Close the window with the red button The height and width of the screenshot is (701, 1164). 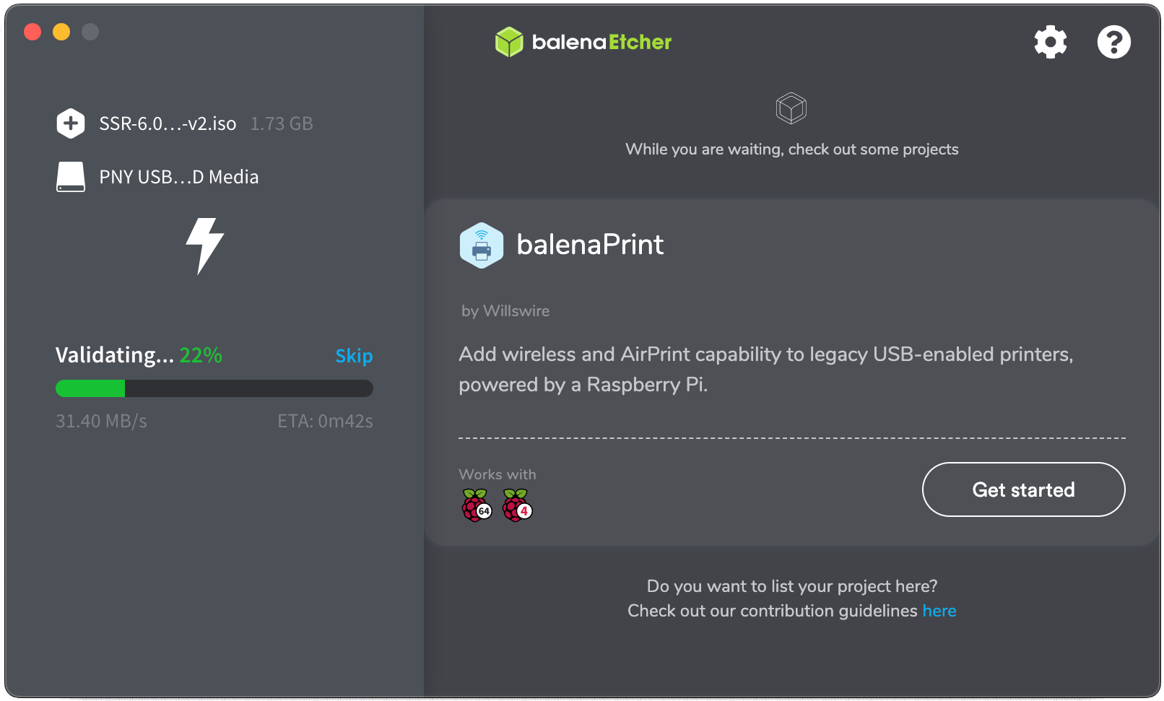coord(32,32)
